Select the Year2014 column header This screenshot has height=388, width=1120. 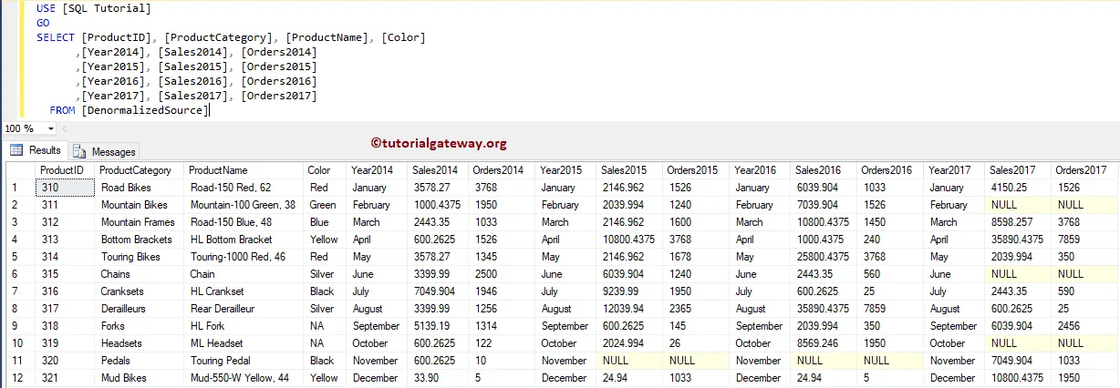pos(376,170)
